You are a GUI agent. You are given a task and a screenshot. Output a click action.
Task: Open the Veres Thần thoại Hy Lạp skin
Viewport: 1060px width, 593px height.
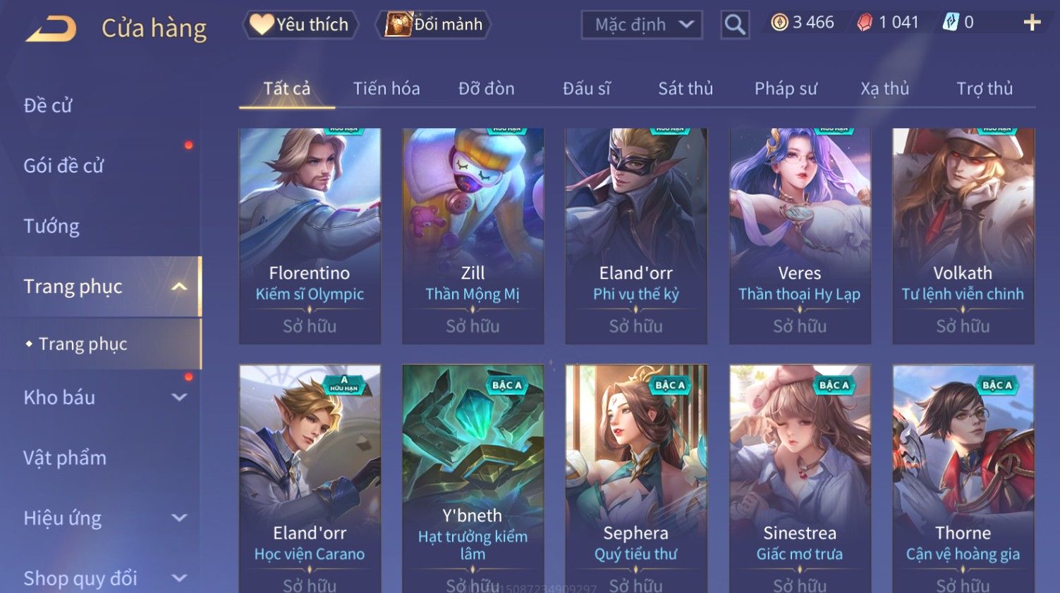click(x=800, y=236)
